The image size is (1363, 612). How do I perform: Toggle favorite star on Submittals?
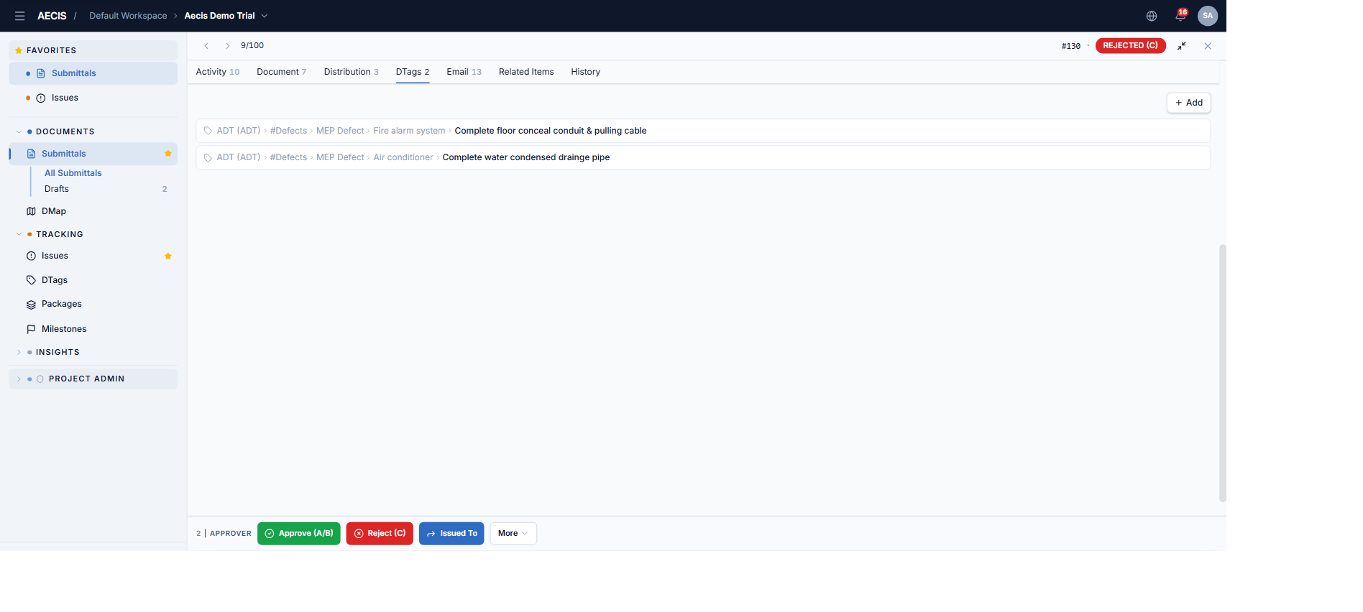tap(168, 154)
